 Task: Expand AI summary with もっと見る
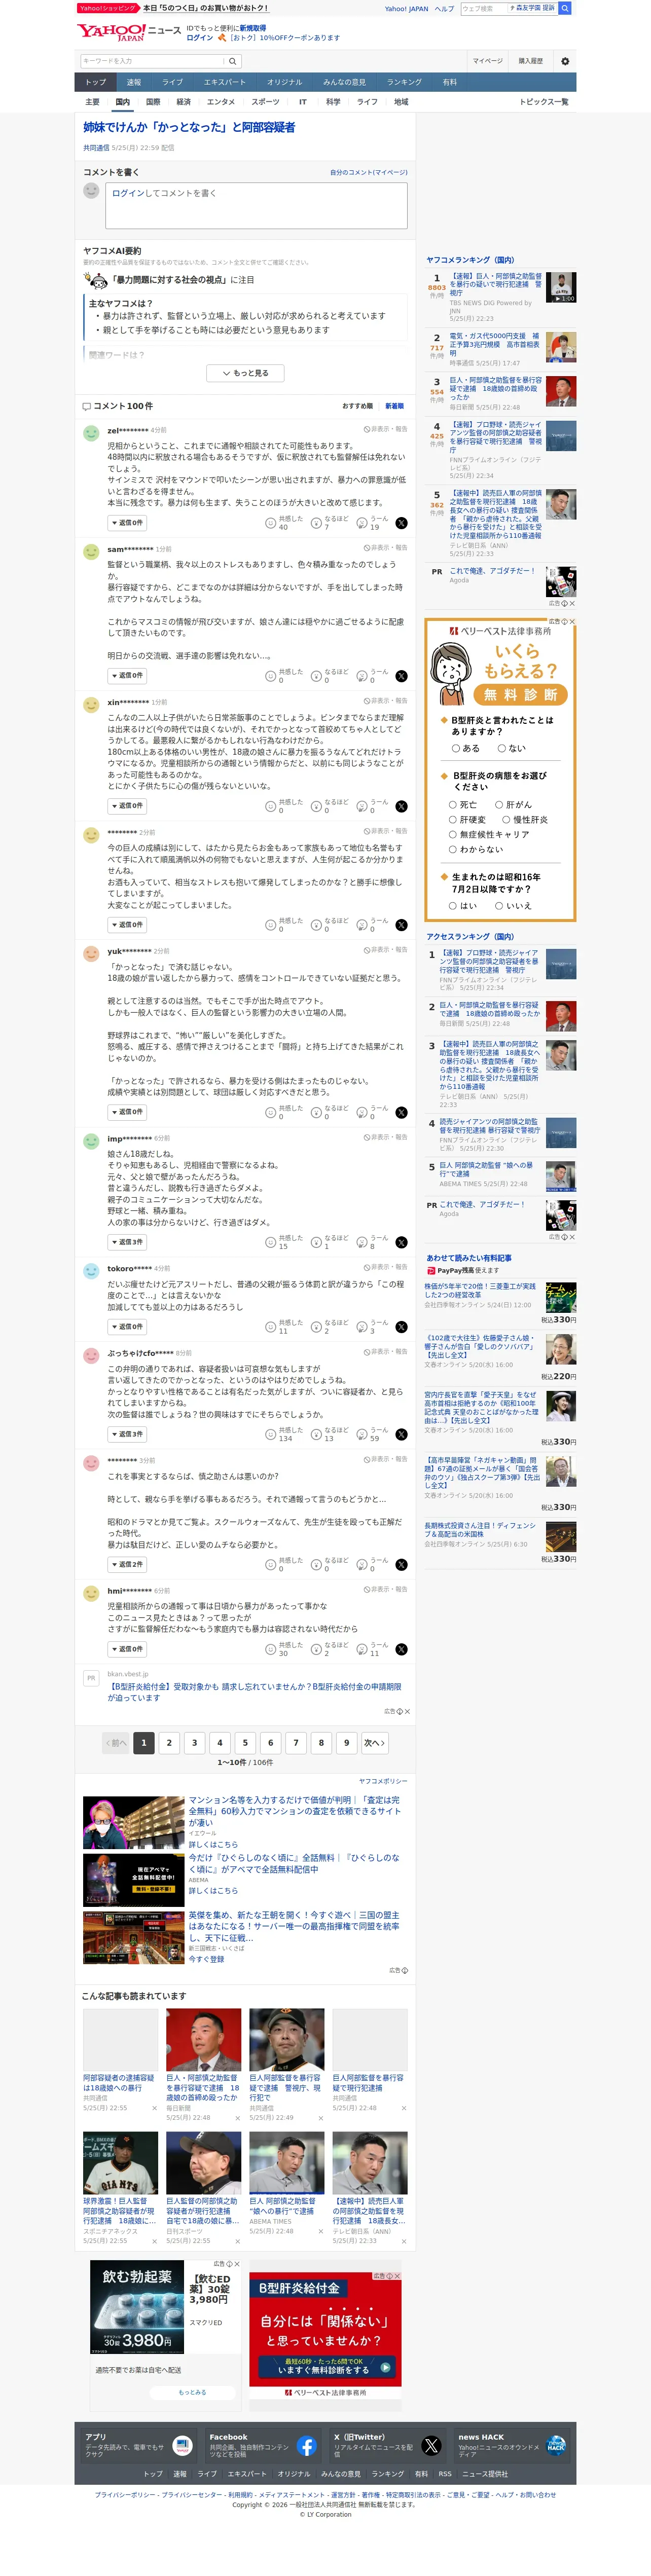245,373
